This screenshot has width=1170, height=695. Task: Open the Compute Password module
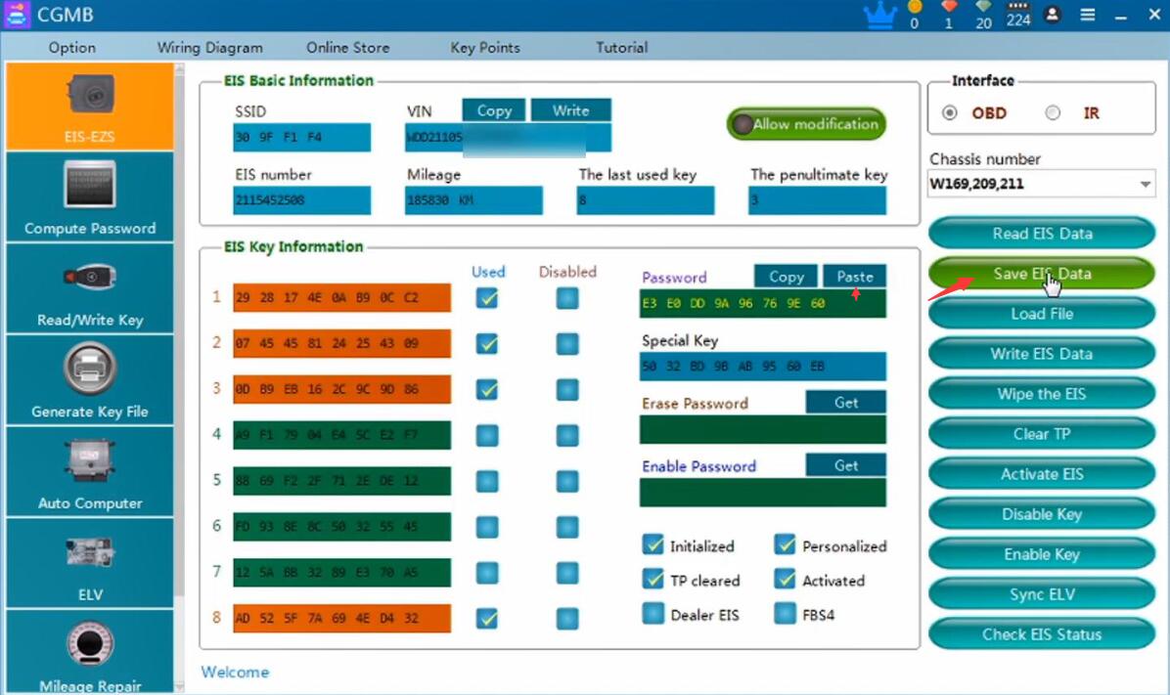89,197
